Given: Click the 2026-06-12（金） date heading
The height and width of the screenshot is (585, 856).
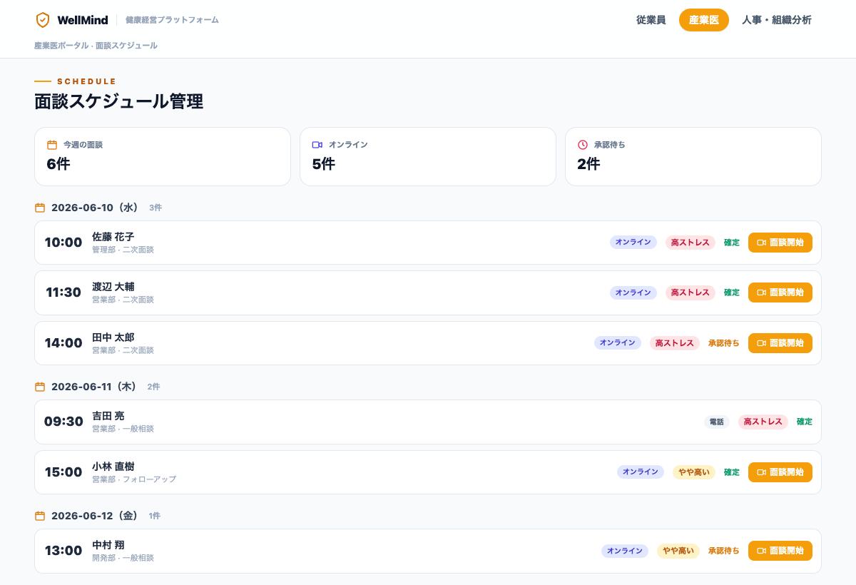Looking at the screenshot, I should click(96, 516).
